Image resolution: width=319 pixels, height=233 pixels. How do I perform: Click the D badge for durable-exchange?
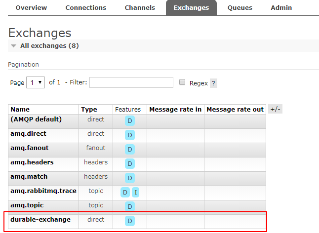pos(130,221)
